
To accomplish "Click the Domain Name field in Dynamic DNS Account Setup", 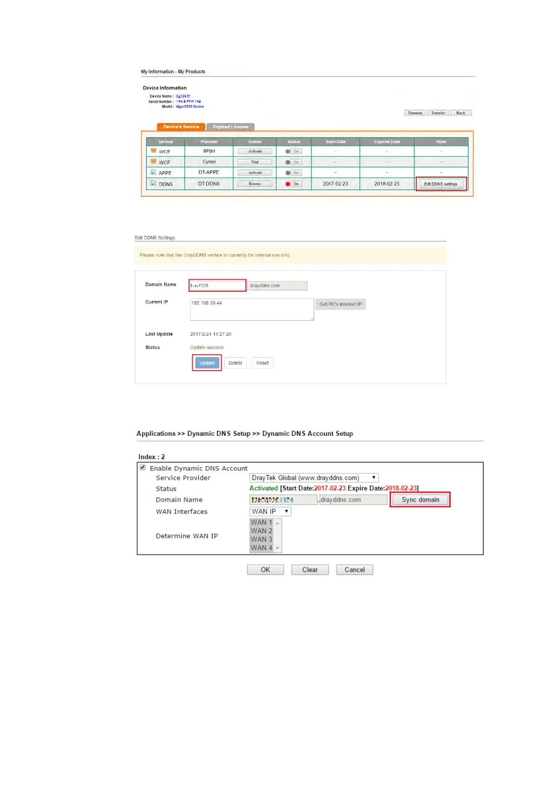I will (x=284, y=500).
